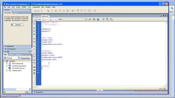Click Format Source Code icon
This screenshot has height=98, width=175.
(34, 73)
